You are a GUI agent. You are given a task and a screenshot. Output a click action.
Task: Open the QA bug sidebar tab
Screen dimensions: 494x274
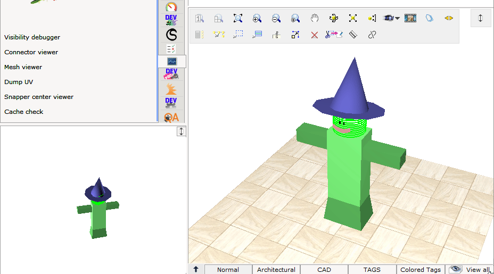171,117
